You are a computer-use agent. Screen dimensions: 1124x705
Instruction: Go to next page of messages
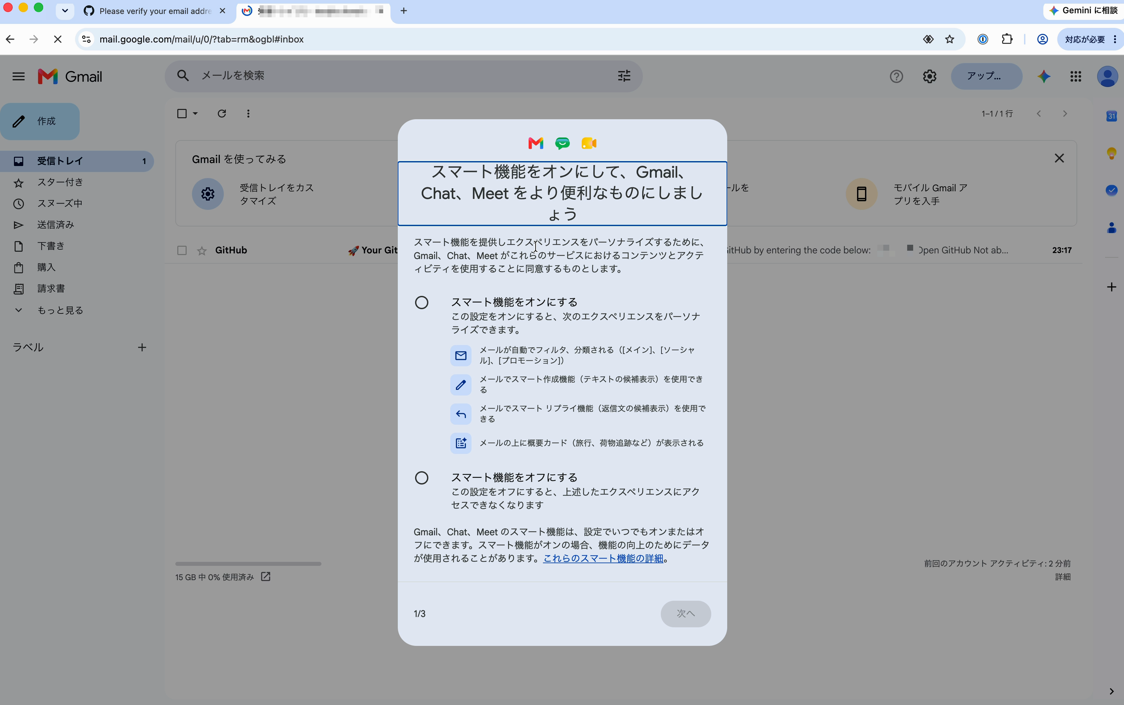pyautogui.click(x=1065, y=113)
